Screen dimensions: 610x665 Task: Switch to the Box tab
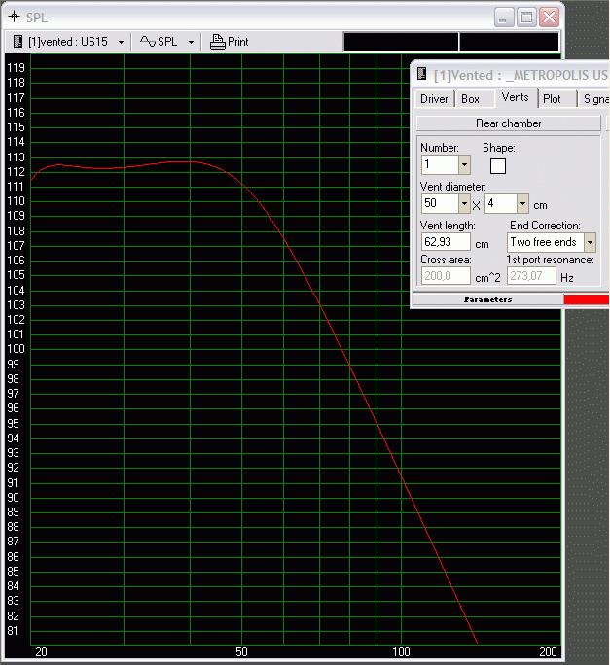(470, 99)
